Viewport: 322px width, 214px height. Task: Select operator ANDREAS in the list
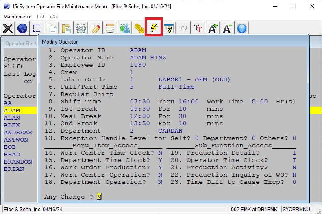(x=18, y=133)
